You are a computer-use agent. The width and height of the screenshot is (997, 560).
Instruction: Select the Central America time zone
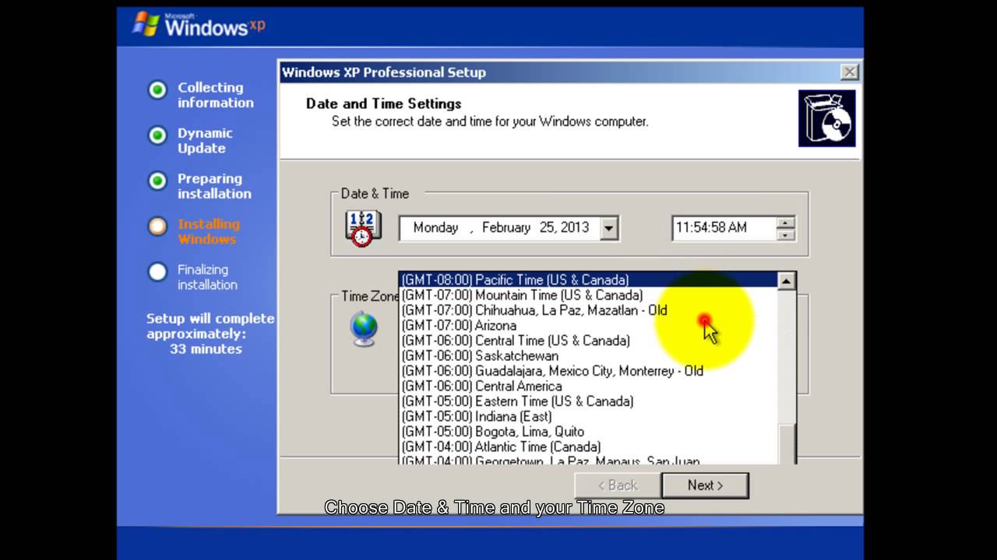pyautogui.click(x=588, y=386)
